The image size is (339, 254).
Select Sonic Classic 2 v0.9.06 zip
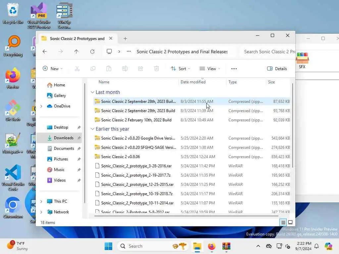(192, 156)
